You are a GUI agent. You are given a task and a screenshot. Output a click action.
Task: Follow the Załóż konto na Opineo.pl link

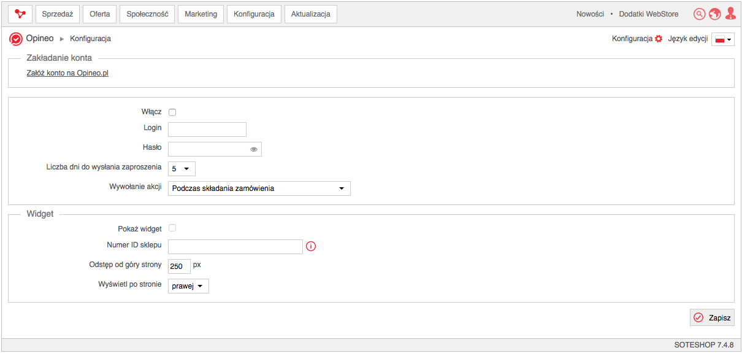pyautogui.click(x=67, y=73)
